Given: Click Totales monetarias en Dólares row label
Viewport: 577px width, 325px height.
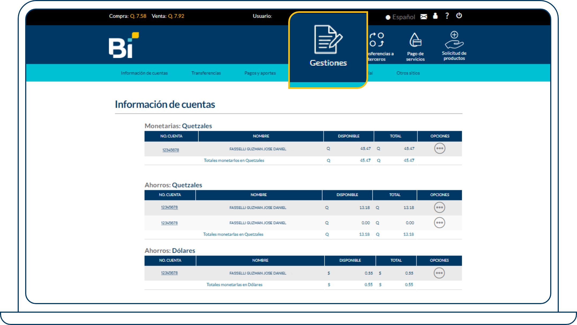Looking at the screenshot, I should pyautogui.click(x=234, y=285).
